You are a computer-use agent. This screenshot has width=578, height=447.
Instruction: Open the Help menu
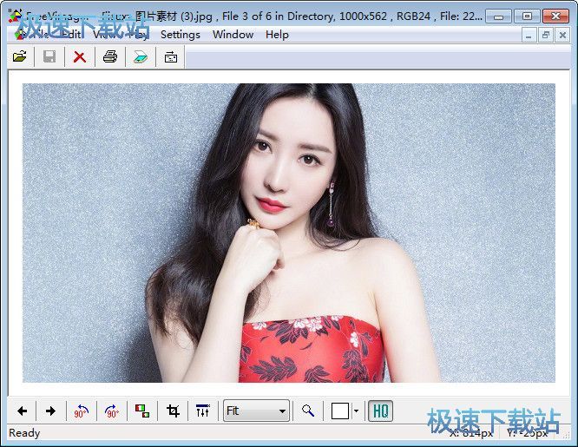click(x=277, y=35)
